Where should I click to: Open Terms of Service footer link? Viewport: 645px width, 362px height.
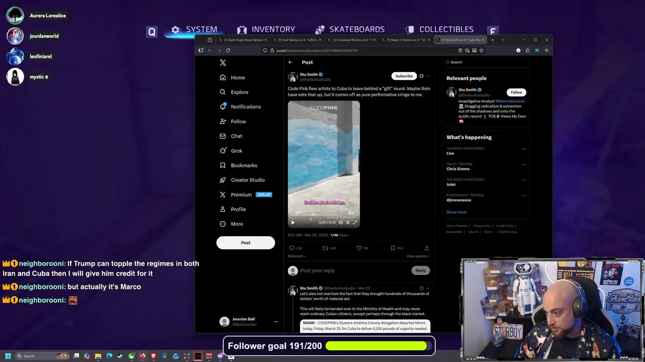[x=457, y=226]
